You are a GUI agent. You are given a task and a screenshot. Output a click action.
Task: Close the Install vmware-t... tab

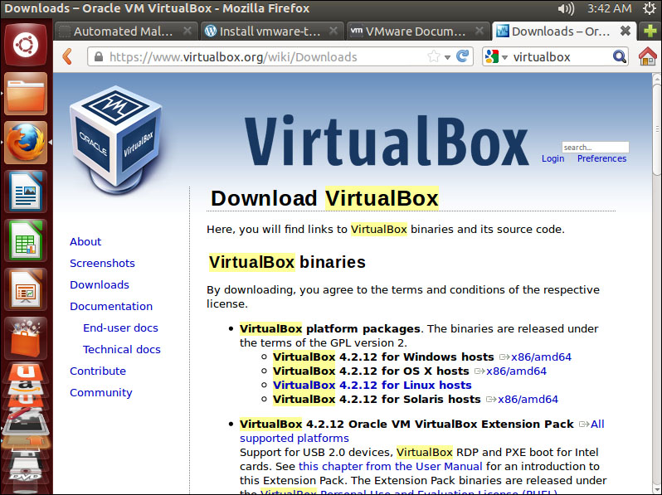point(333,31)
